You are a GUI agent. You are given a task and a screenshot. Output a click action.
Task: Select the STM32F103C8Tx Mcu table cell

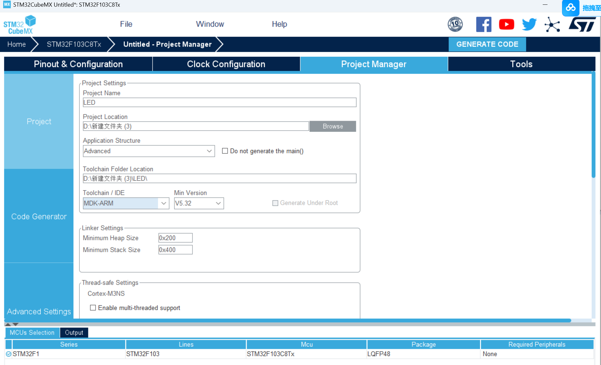coord(307,354)
